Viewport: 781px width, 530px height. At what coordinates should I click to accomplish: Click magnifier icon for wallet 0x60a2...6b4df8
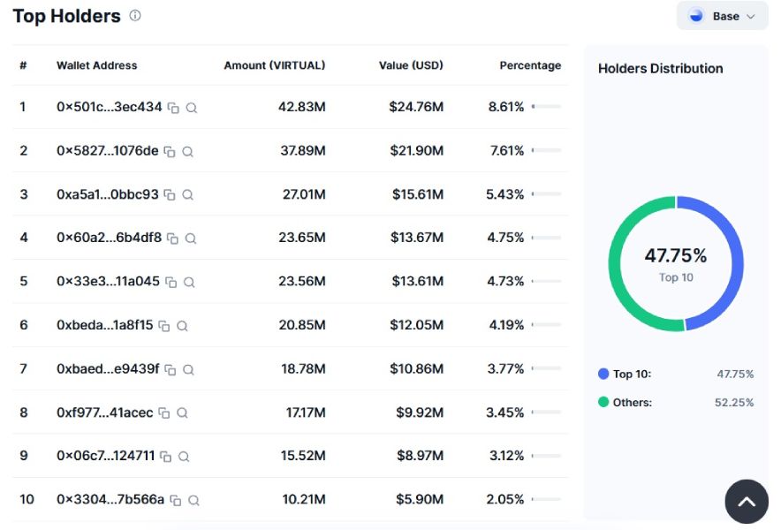point(190,238)
